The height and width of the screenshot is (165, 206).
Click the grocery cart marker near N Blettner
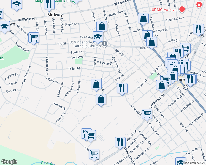(94, 154)
